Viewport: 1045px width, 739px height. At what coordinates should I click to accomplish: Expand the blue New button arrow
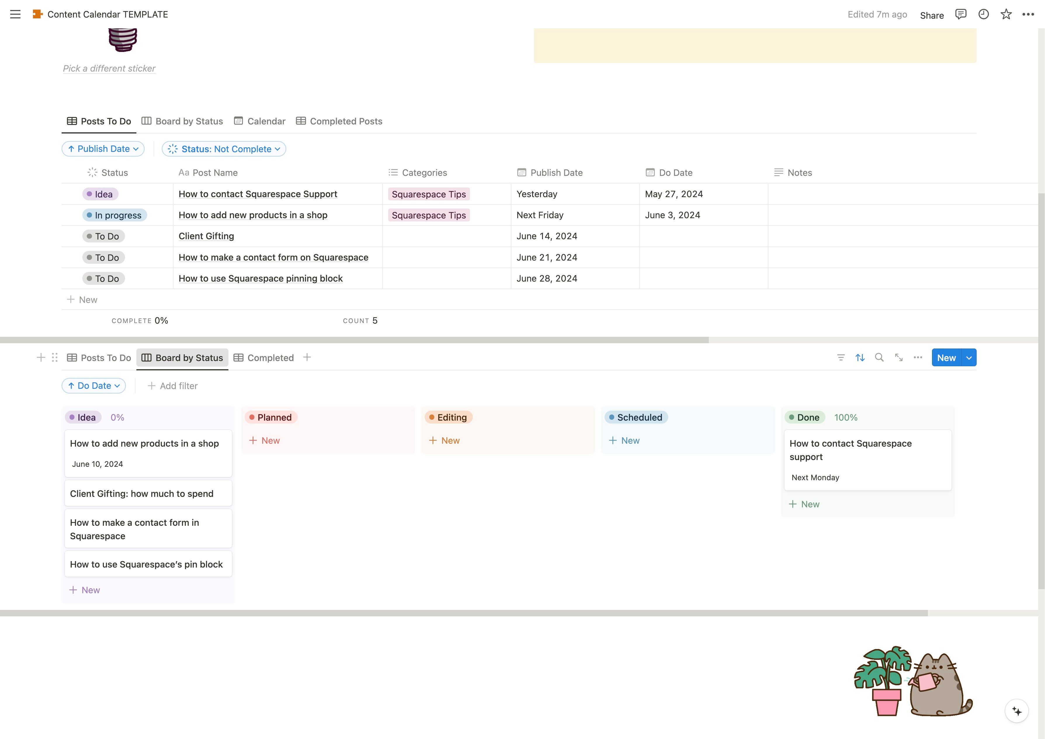point(969,358)
